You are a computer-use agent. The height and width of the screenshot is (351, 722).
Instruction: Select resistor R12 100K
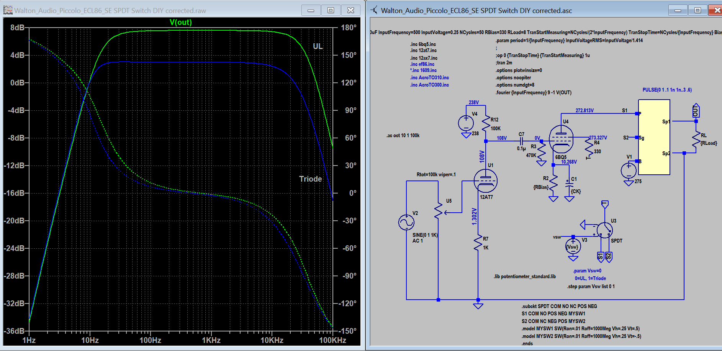[x=486, y=123]
